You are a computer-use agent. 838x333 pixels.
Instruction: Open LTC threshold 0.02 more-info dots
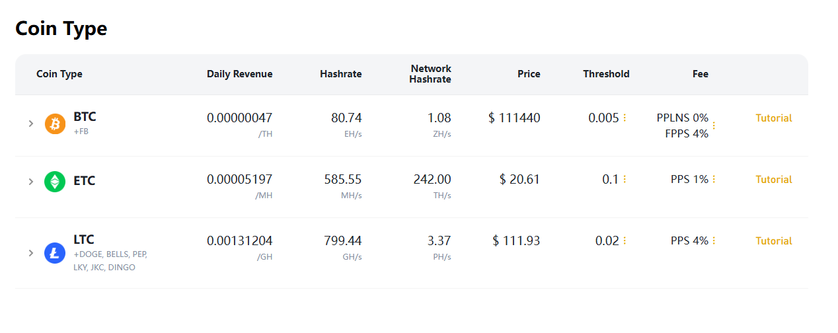click(625, 241)
